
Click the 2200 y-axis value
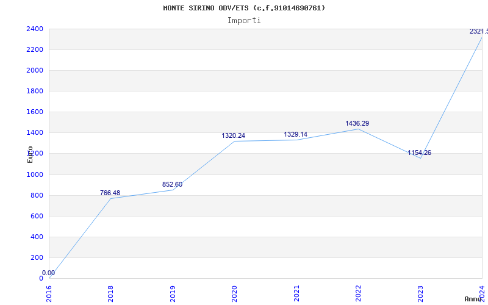[35, 50]
